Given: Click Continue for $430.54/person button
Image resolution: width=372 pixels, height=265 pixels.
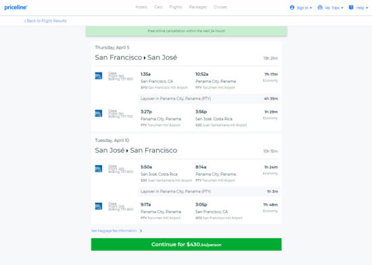Looking at the screenshot, I should pyautogui.click(x=186, y=244).
